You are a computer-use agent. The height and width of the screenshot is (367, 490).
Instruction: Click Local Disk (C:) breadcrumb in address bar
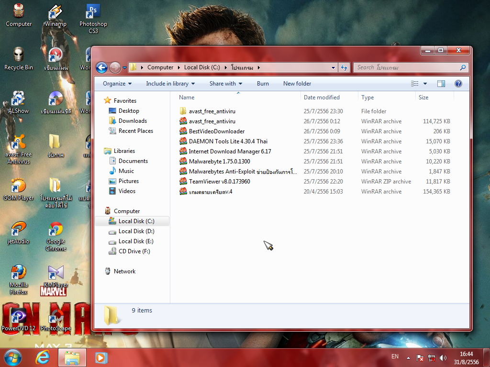[202, 67]
